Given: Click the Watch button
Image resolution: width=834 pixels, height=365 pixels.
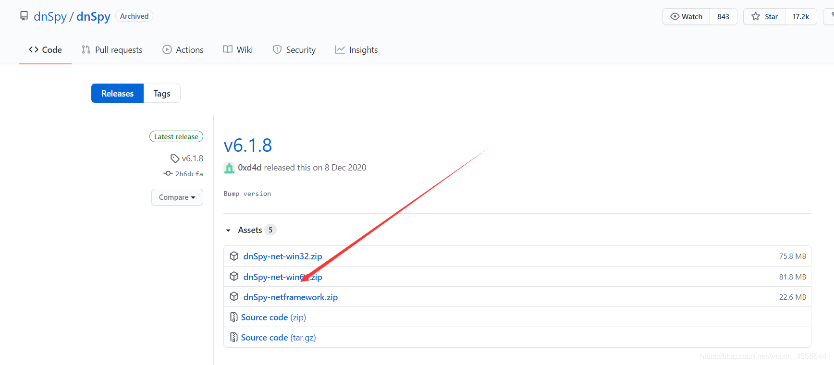Looking at the screenshot, I should coord(686,16).
